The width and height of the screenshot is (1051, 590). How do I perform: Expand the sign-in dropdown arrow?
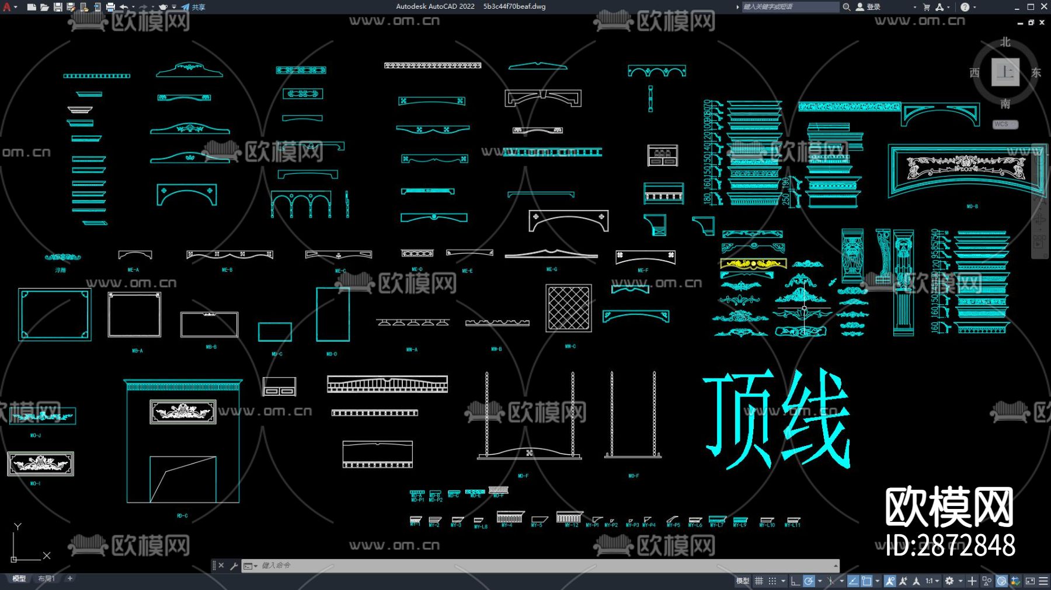[x=914, y=7]
